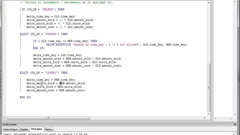Image resolution: width=240 pixels, height=135 pixels.
Task: Click the line "IF (TG_OP = 'DELETE') THEN"
Action: click(x=43, y=9)
